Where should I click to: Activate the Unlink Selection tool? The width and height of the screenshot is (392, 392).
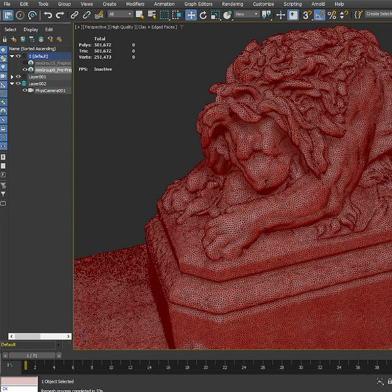click(x=86, y=15)
